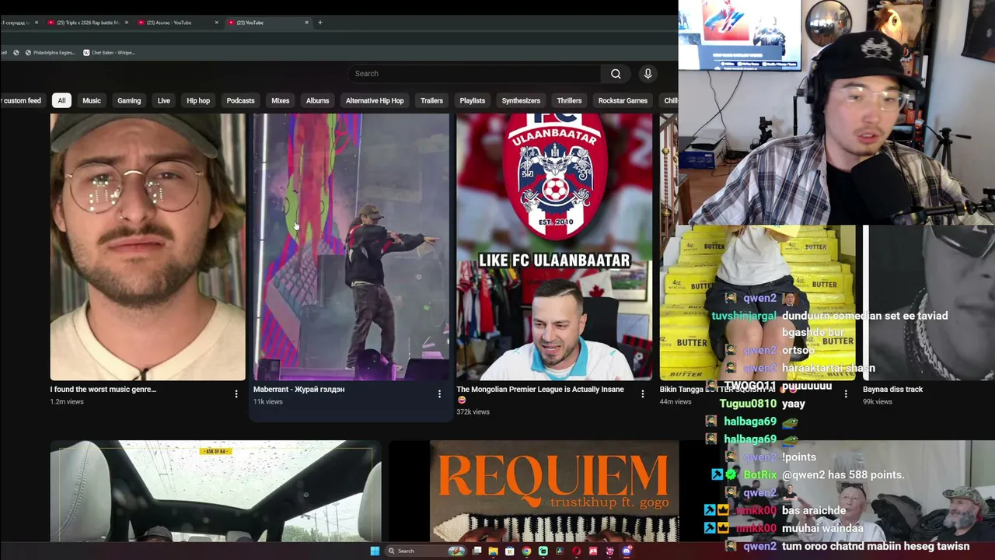Screen dimensions: 995x560
Task: Filter the feed by Gaming
Action: (x=129, y=100)
